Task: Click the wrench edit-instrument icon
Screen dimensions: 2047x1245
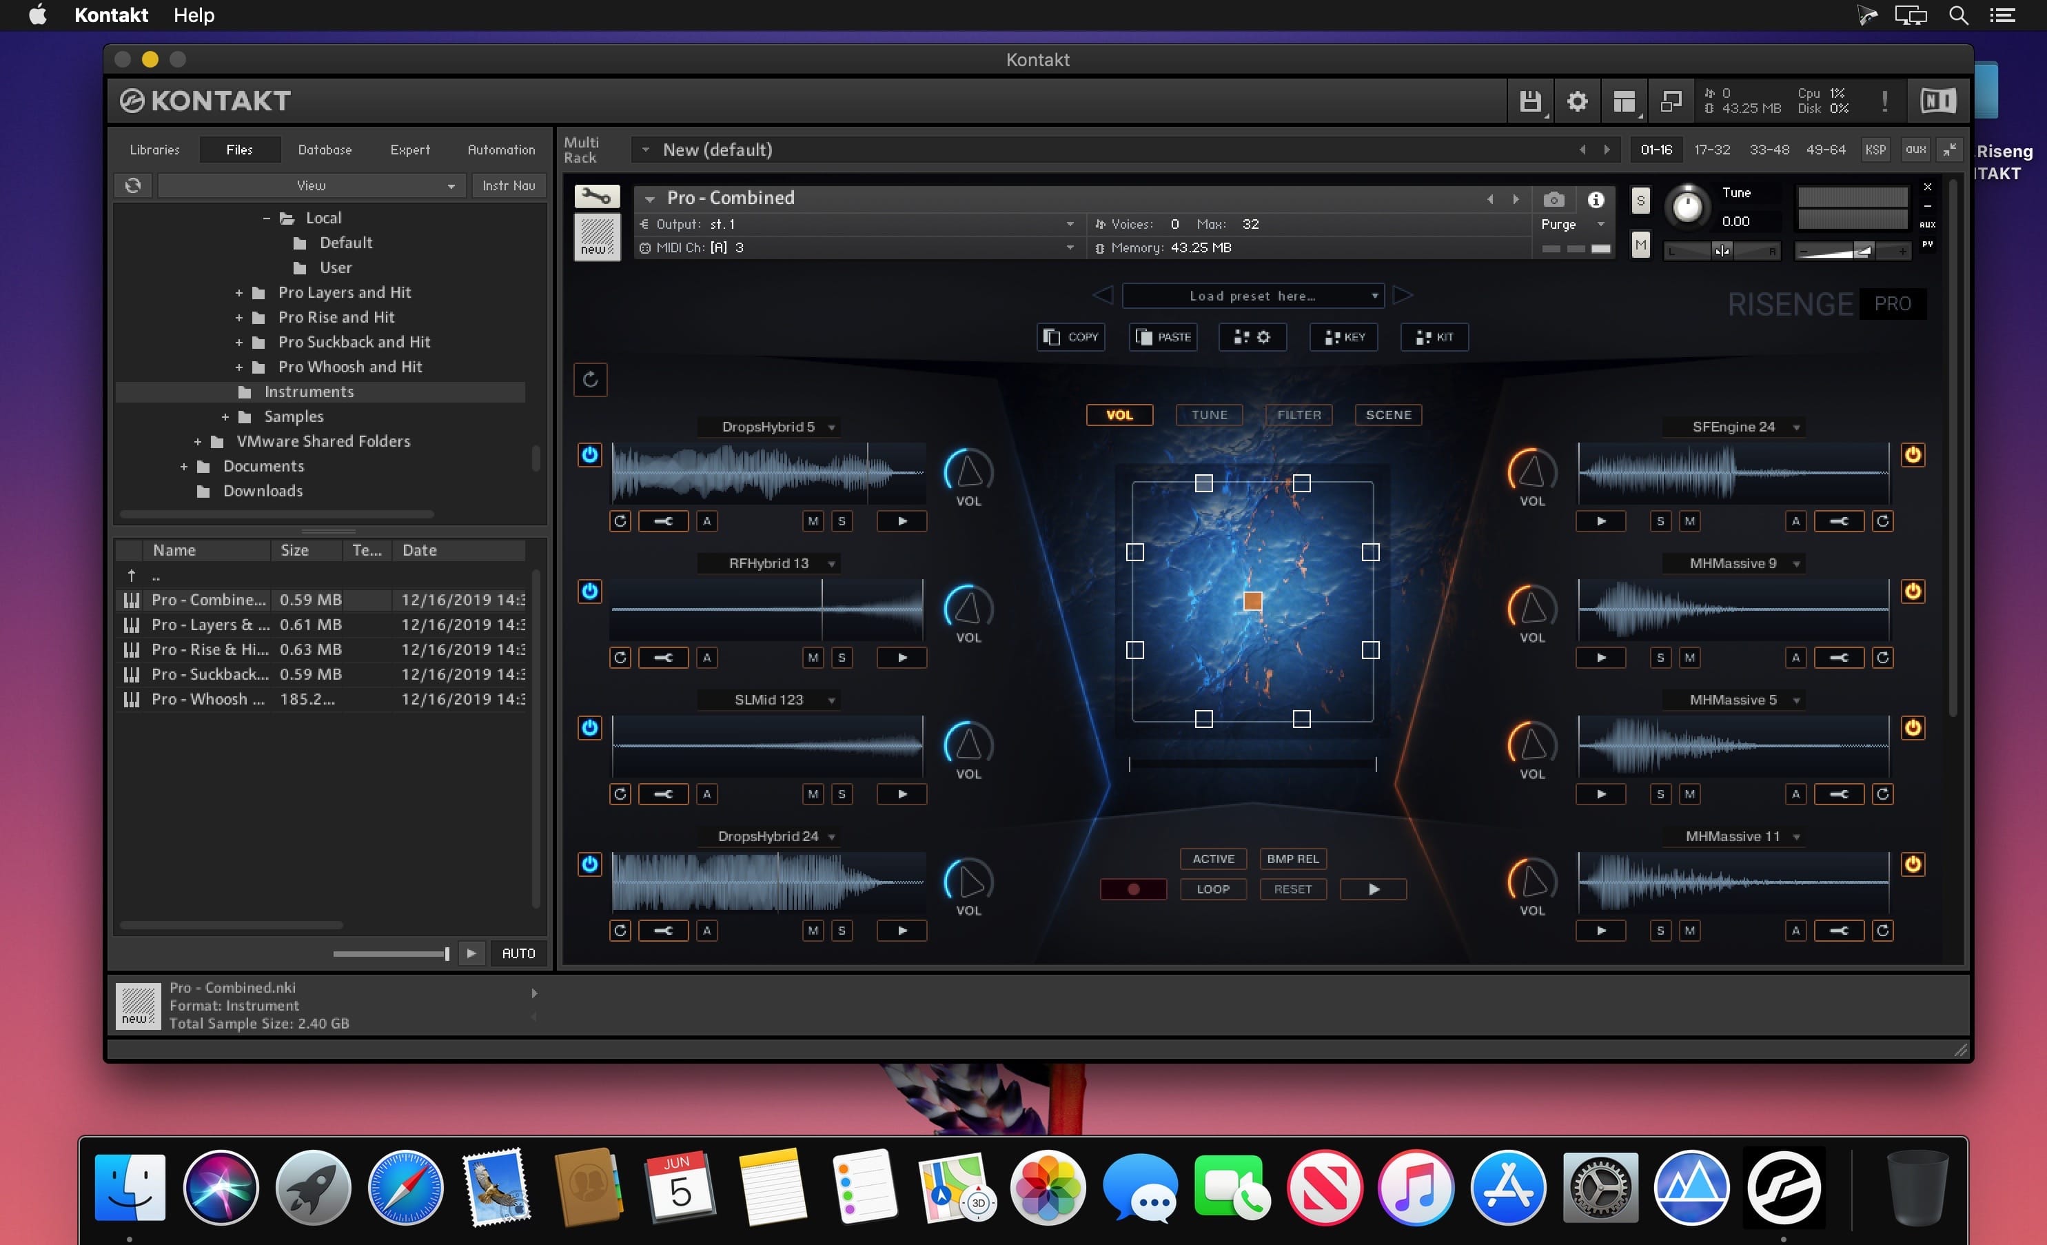Action: (596, 196)
